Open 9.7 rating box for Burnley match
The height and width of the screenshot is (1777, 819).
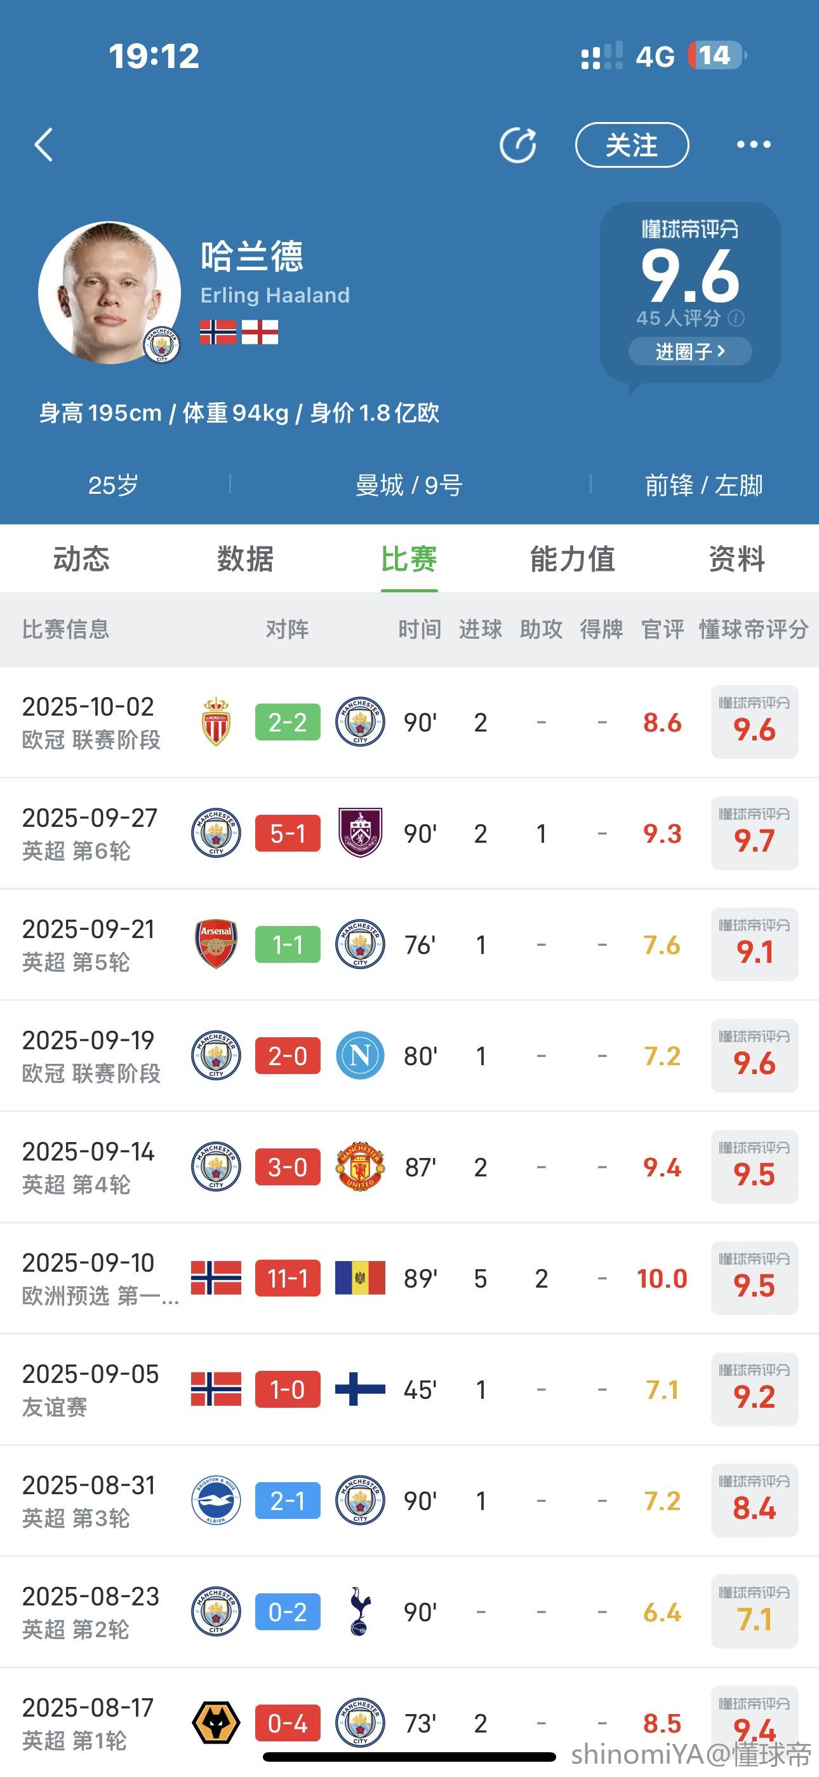(754, 833)
